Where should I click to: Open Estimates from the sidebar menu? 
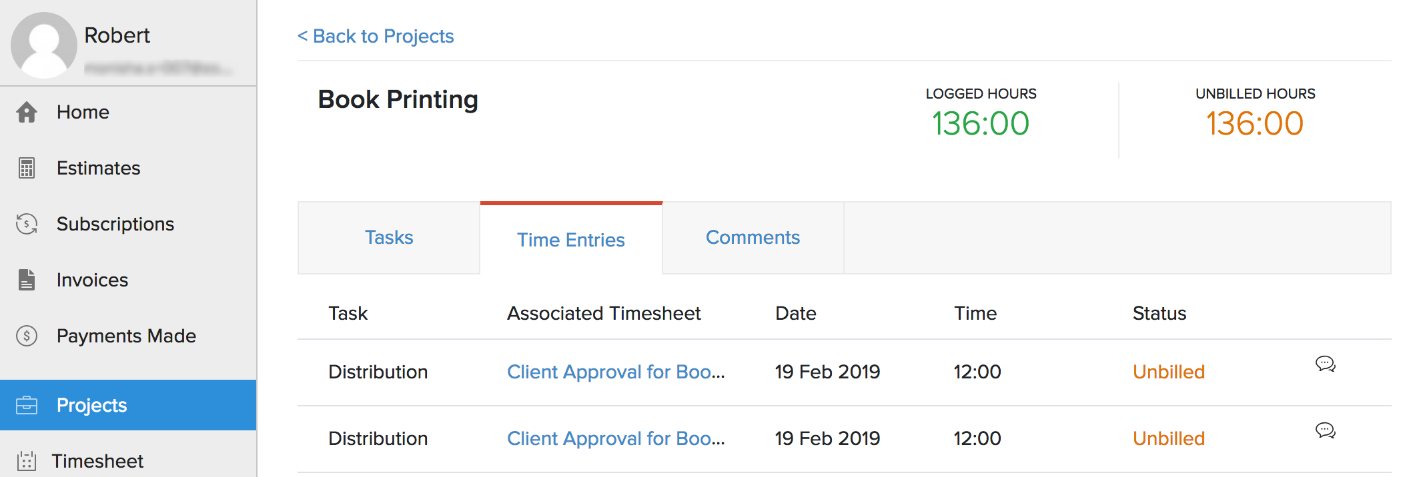click(x=99, y=168)
